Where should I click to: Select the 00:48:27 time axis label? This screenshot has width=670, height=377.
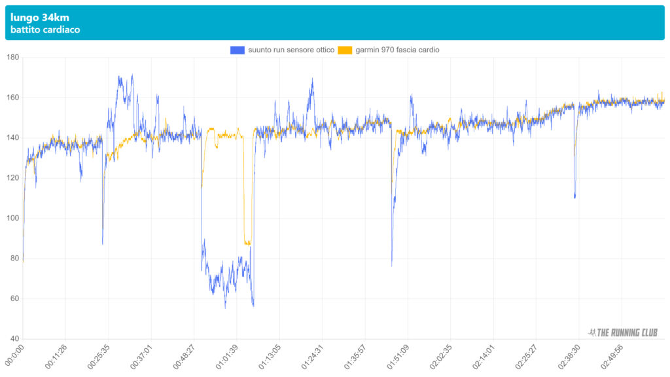click(x=185, y=354)
